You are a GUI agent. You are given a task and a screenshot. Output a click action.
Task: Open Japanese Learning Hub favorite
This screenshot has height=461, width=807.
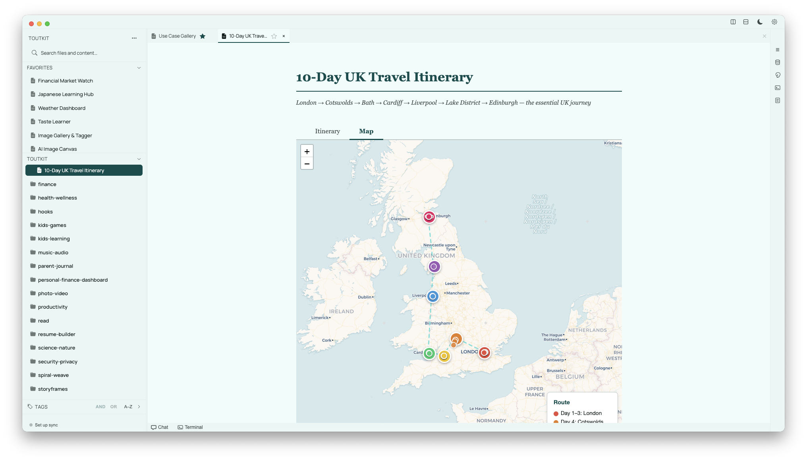coord(84,94)
